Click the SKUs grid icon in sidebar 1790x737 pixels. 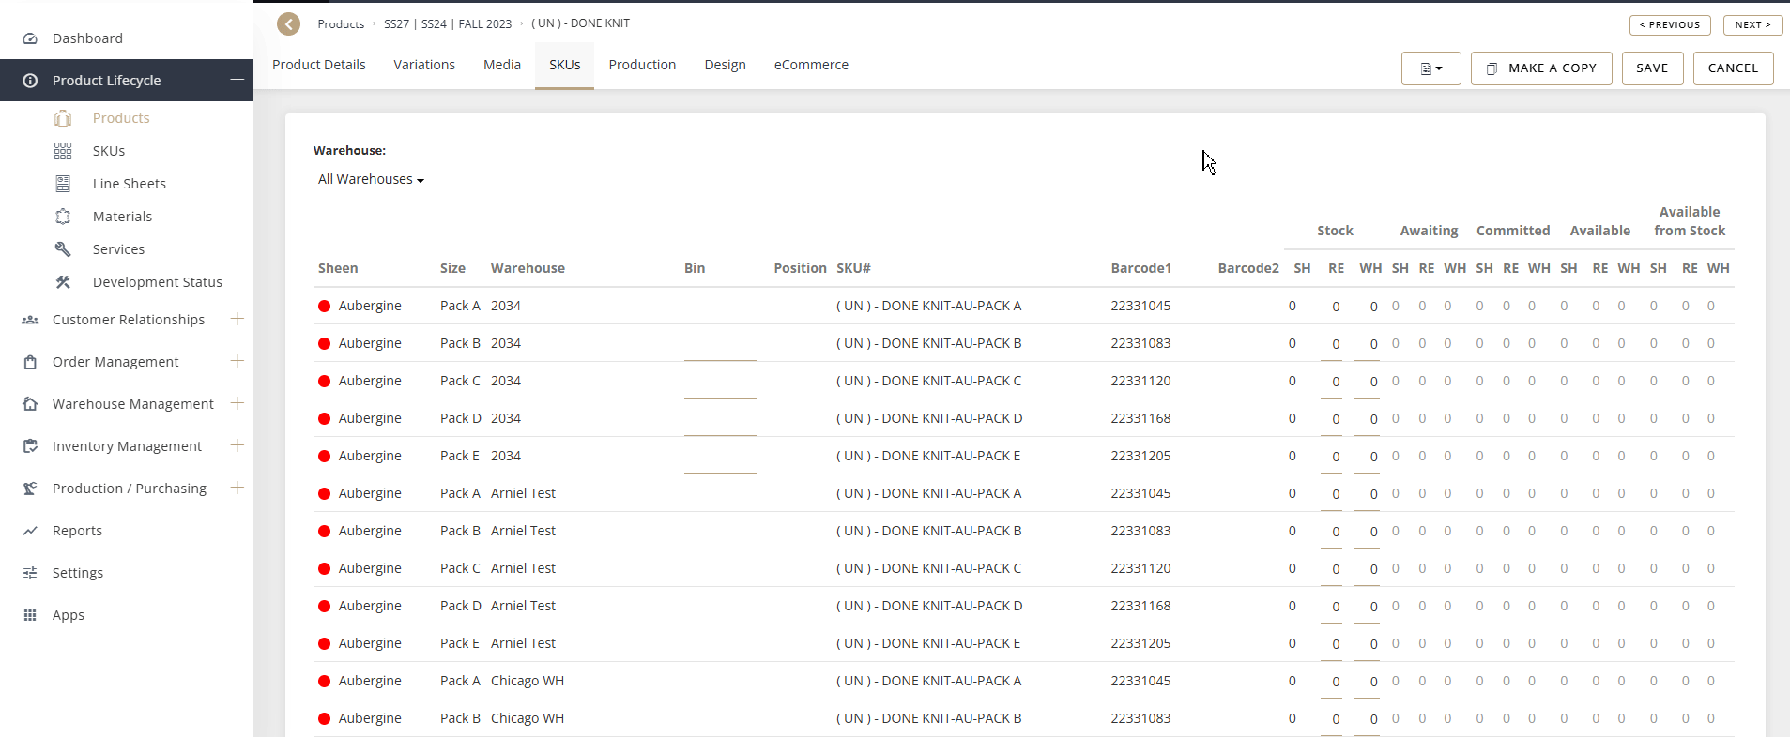point(63,151)
